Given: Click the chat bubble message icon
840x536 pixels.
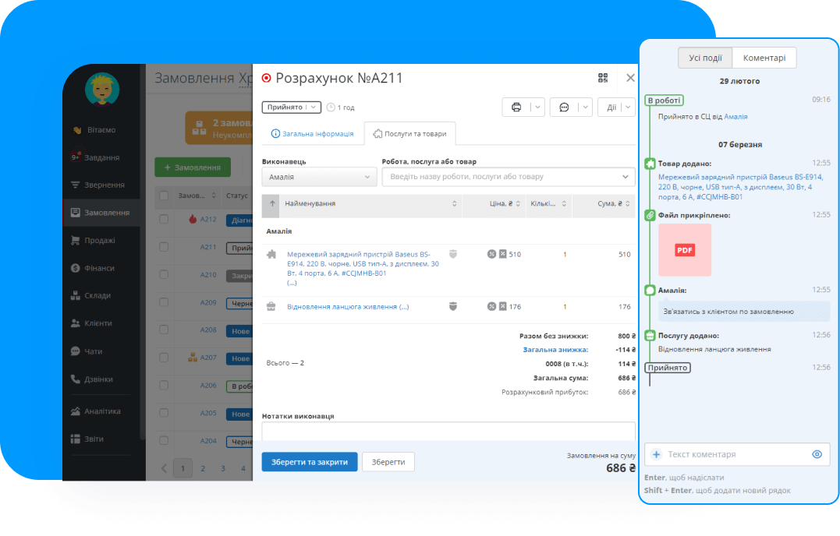Looking at the screenshot, I should (x=564, y=108).
